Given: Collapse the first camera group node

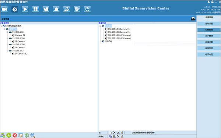Looking at the screenshot, I should pos(100,26).
